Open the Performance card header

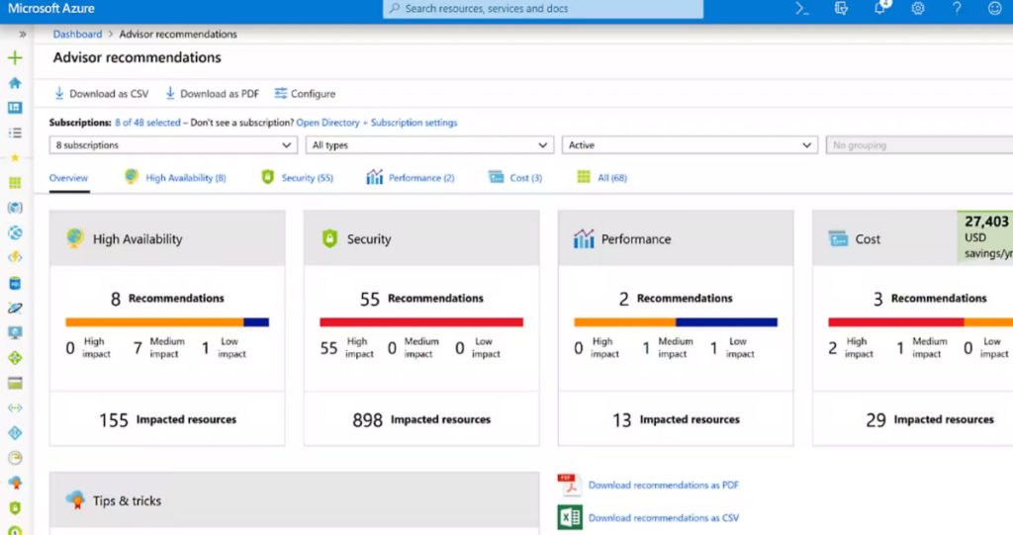tap(676, 238)
